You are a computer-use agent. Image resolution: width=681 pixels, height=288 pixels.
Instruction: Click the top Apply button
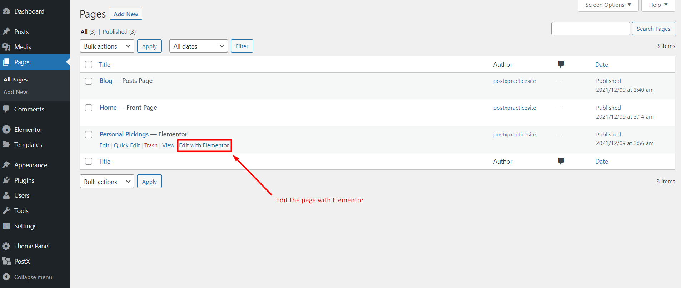coord(149,46)
